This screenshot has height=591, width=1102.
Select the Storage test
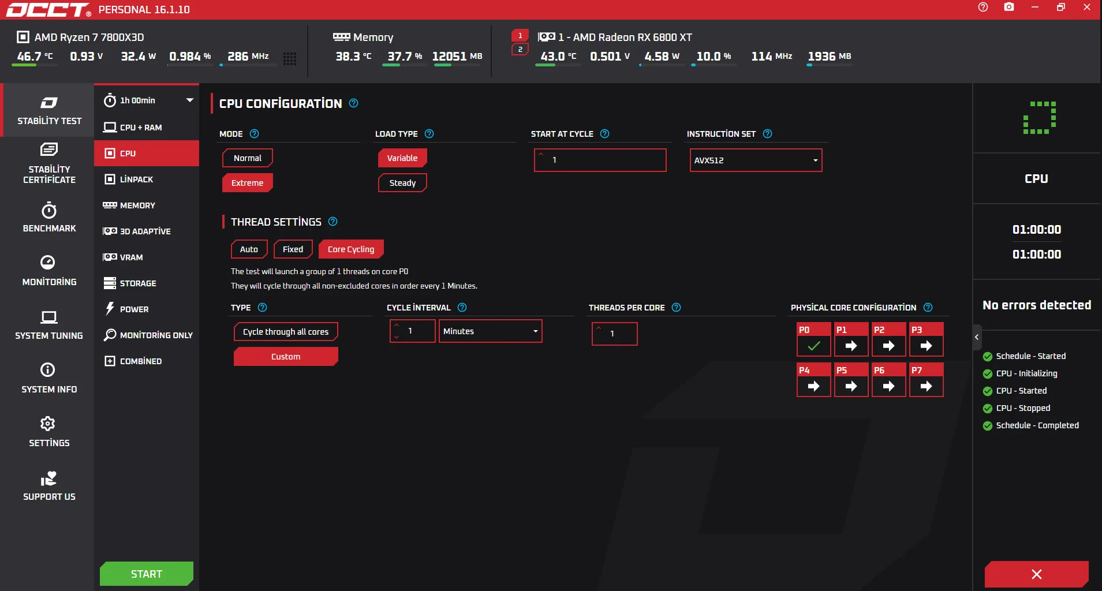click(x=147, y=283)
